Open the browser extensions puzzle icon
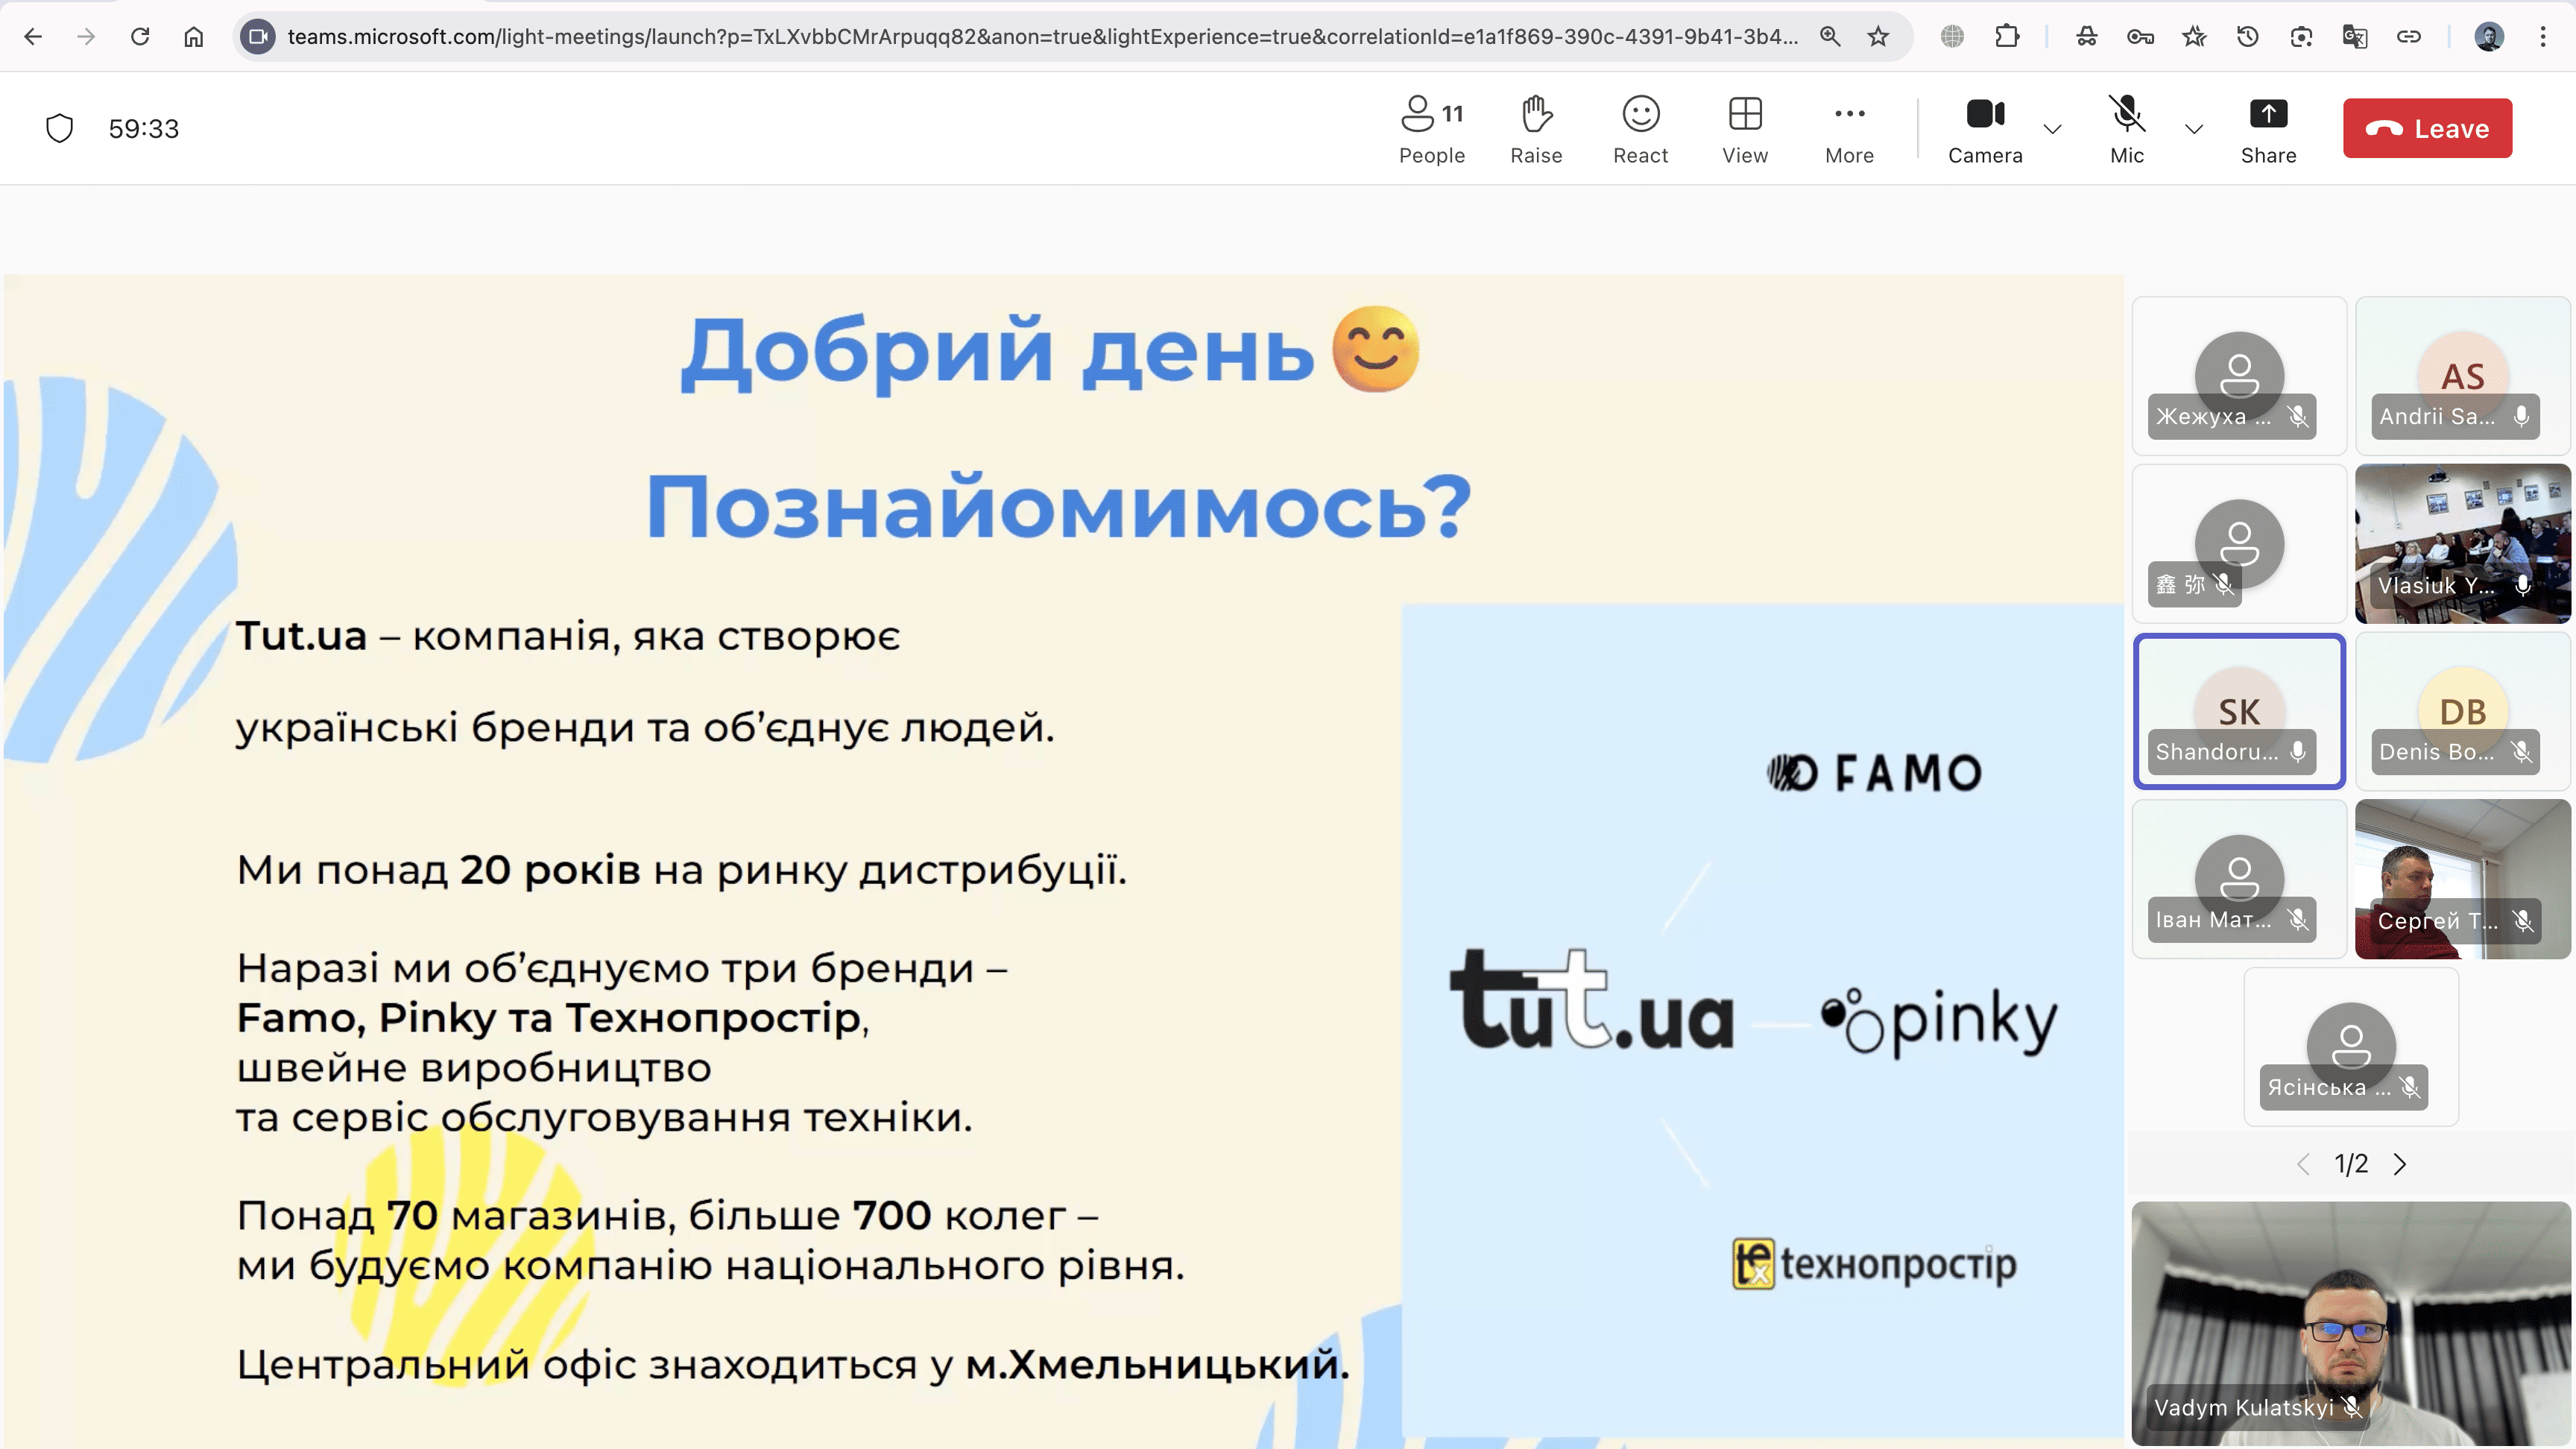The width and height of the screenshot is (2576, 1449). click(x=2006, y=37)
